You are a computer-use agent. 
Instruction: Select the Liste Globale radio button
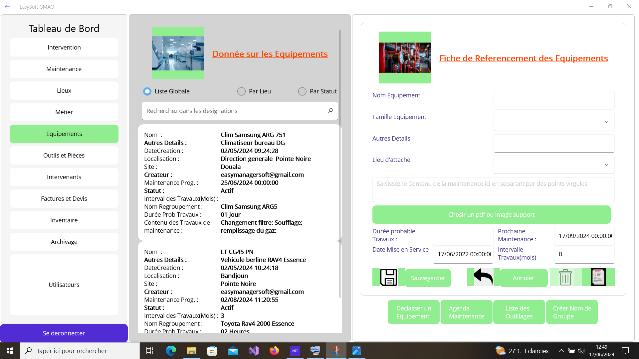(147, 91)
